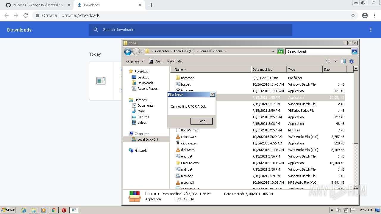Sort by the Type column header
Viewport: 381px width, 214px height.
[305, 70]
